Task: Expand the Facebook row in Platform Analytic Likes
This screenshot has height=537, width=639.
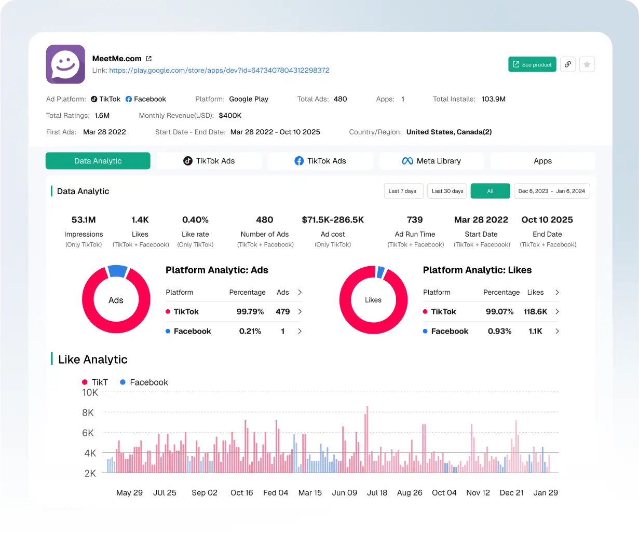Action: click(x=557, y=331)
